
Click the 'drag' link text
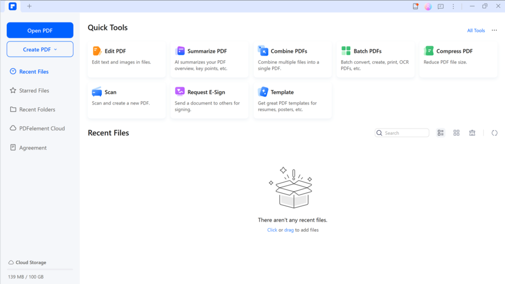point(289,230)
